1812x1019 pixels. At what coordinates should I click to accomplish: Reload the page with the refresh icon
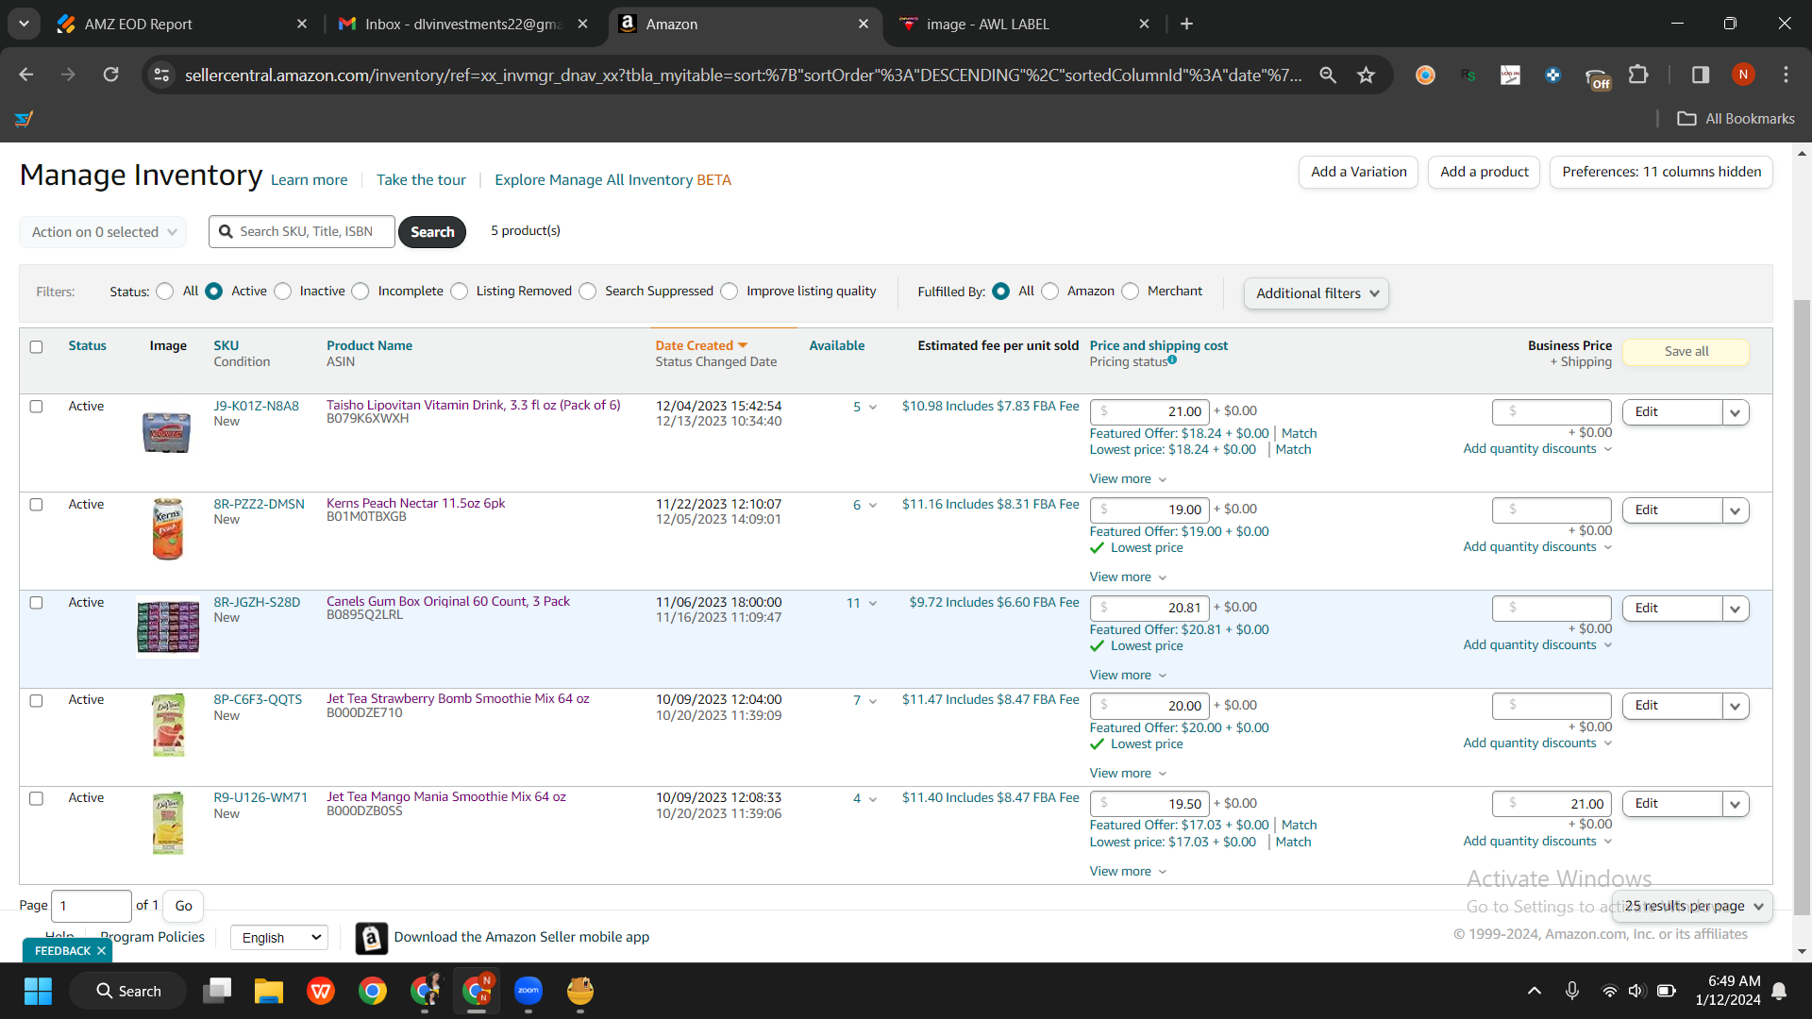tap(110, 75)
